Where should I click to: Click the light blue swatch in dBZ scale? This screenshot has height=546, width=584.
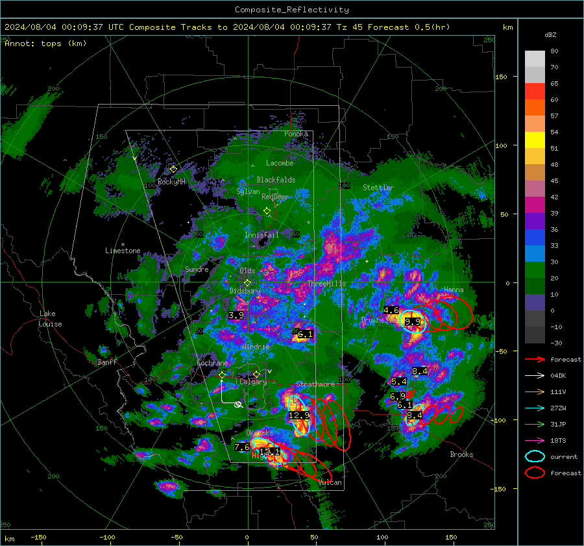coord(535,253)
